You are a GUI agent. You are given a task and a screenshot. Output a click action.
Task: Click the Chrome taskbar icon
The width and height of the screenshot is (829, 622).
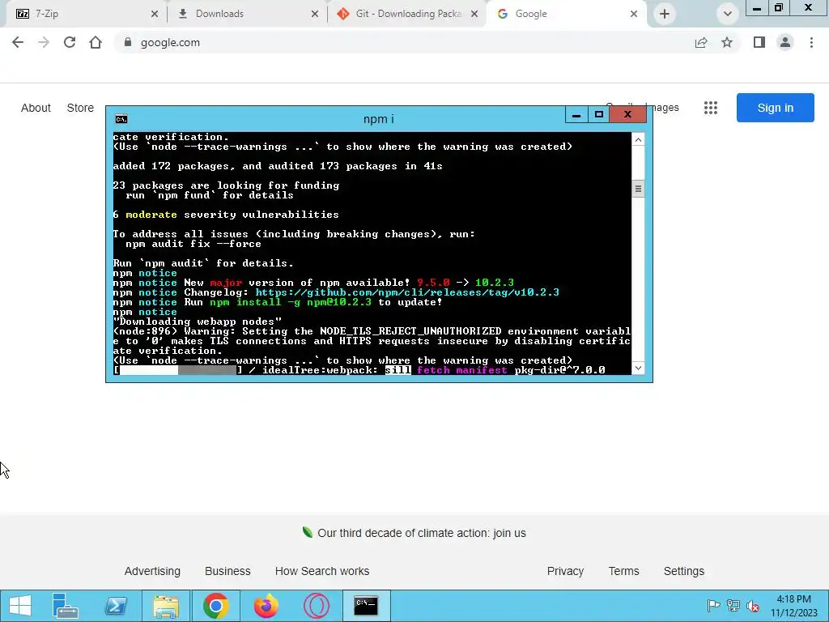[215, 606]
